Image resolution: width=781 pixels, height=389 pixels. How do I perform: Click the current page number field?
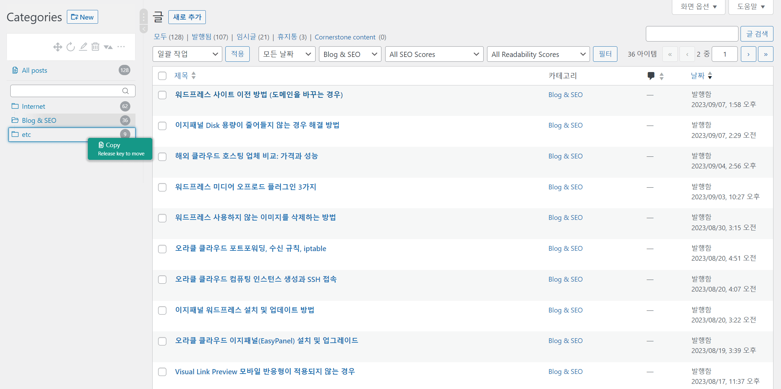click(x=724, y=54)
